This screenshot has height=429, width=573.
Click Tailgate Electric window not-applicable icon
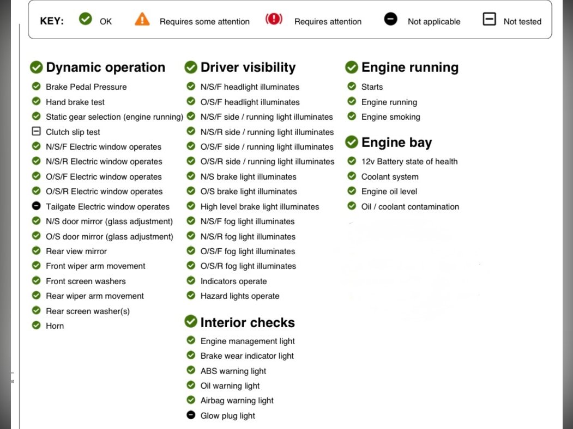37,206
